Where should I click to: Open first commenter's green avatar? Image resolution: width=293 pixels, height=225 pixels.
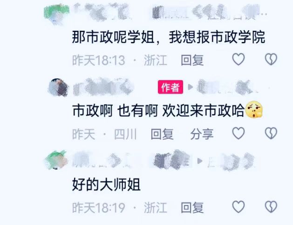(56, 14)
